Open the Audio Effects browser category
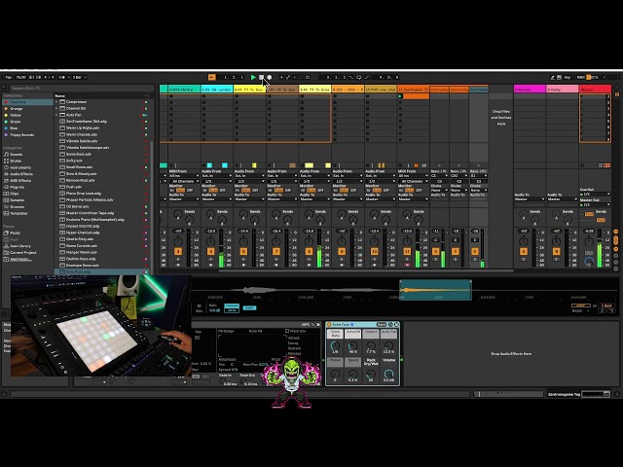623x467 pixels. (21, 174)
